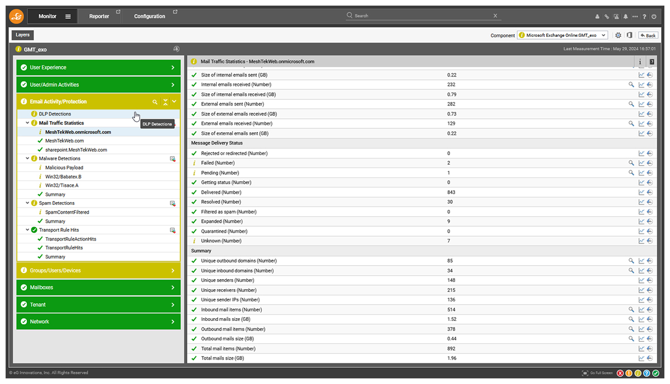Select Win32/Babatex.B tree entry

[63, 176]
